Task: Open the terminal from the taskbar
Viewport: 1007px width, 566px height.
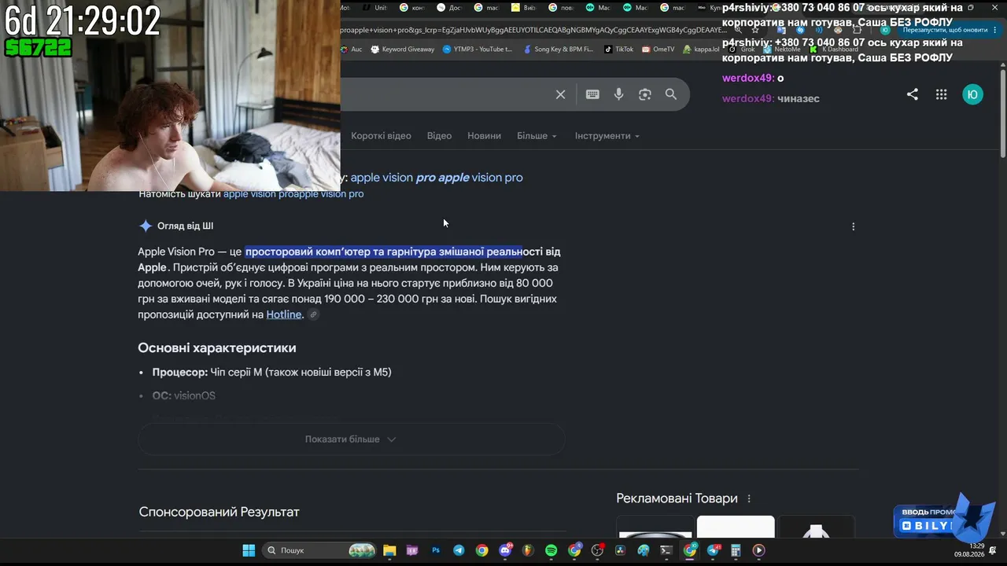Action: pyautogui.click(x=666, y=550)
